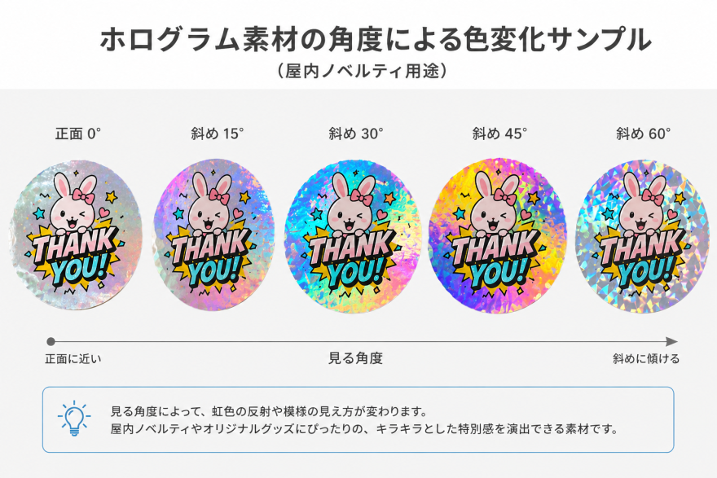Image resolution: width=717 pixels, height=478 pixels.
Task: Select the 斜め 45° angle label
Action: (x=499, y=134)
